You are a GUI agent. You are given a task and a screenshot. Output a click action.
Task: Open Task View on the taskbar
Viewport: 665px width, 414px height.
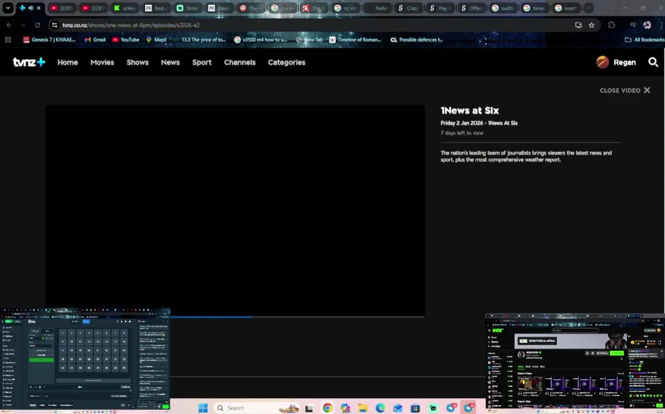pyautogui.click(x=309, y=408)
